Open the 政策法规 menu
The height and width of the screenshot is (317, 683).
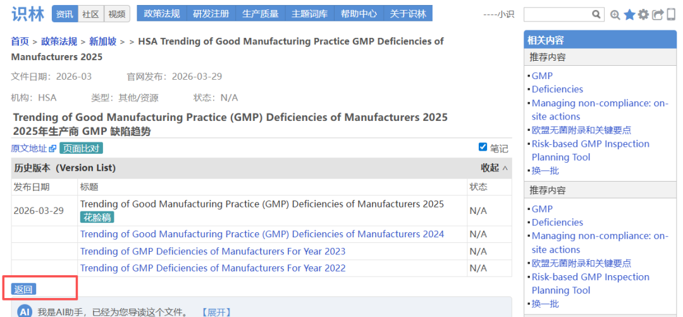[x=162, y=14]
